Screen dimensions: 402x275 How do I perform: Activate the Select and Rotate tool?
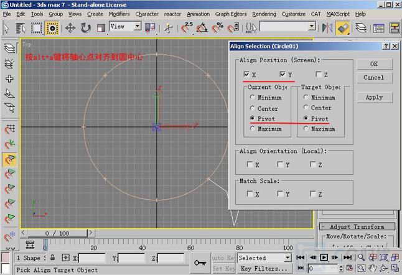85,28
